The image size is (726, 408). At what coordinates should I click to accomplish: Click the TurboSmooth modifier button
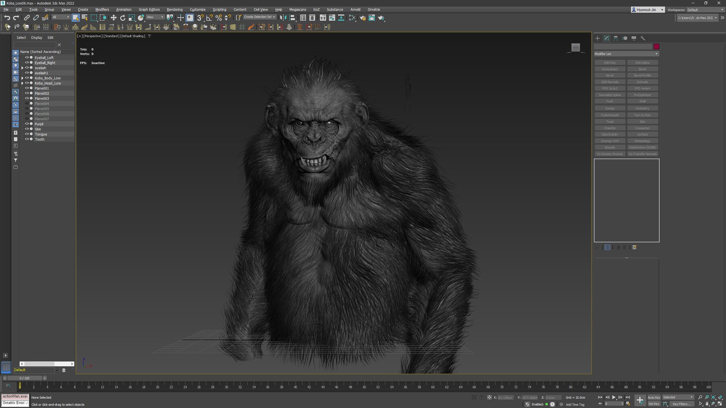coord(610,115)
